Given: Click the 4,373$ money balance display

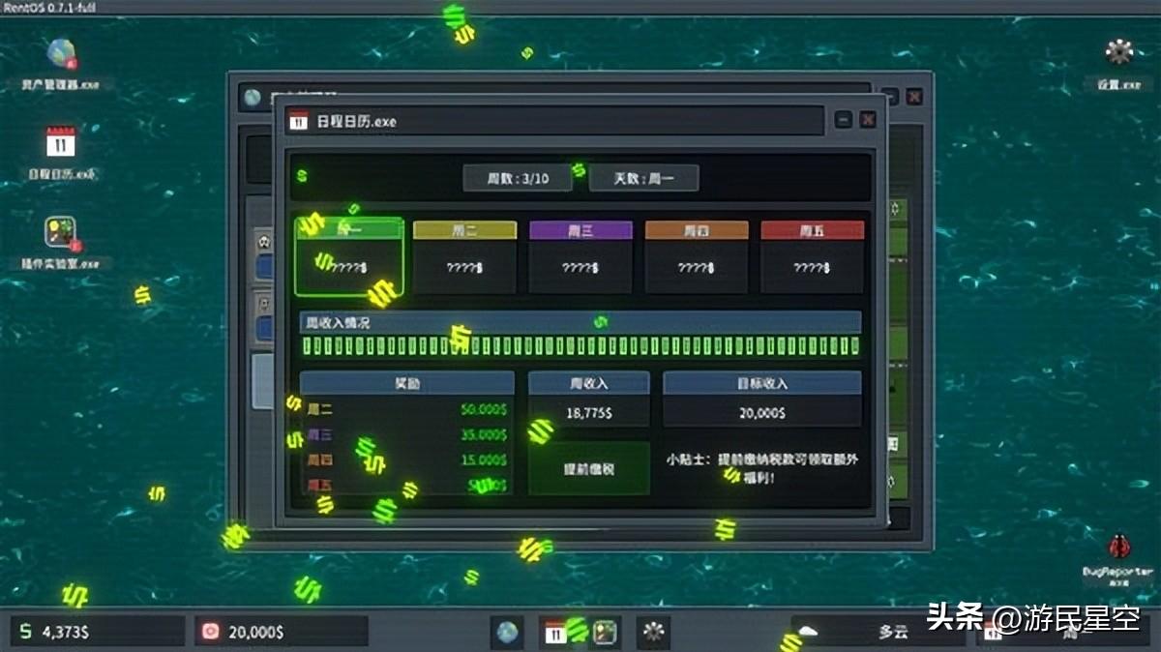Looking at the screenshot, I should tap(97, 632).
